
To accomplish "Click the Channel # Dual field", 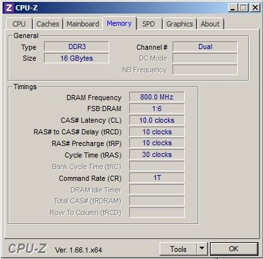I will tap(205, 47).
